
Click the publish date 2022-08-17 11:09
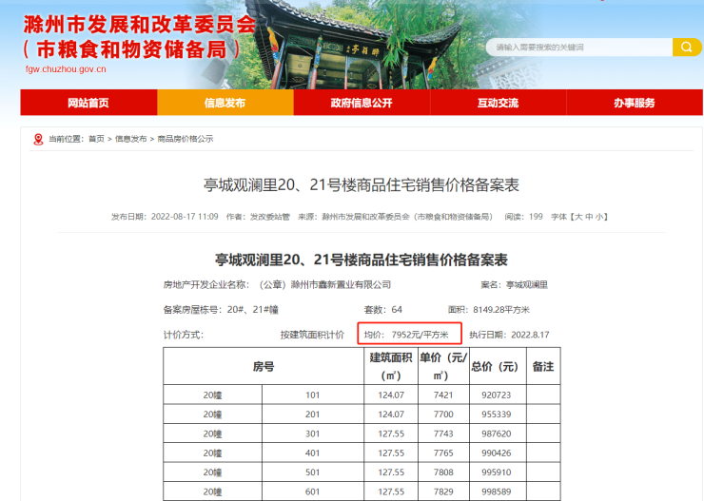(x=185, y=217)
